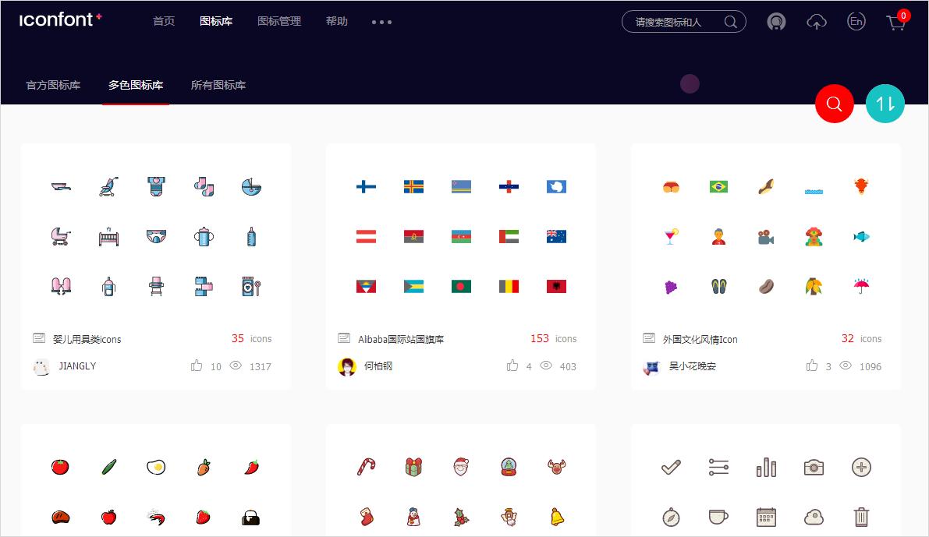Open the shopping cart with 0 items

pos(895,23)
